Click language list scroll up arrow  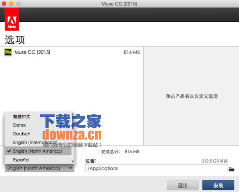point(73,114)
